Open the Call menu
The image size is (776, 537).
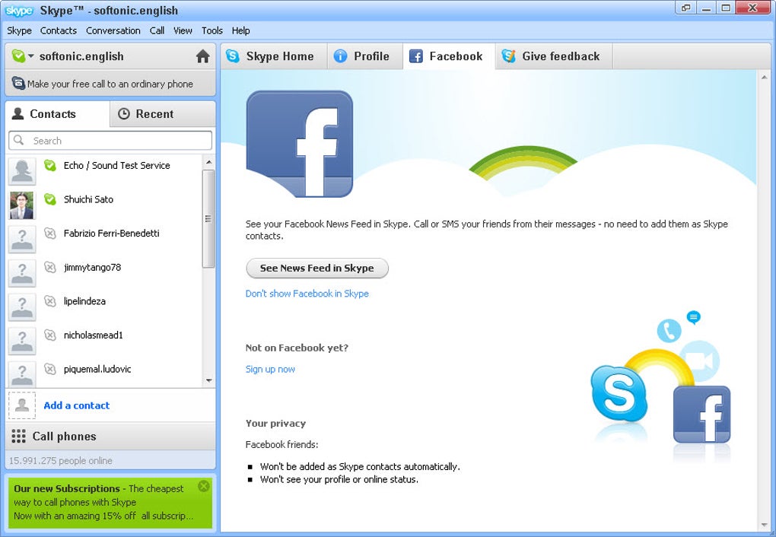pos(157,30)
